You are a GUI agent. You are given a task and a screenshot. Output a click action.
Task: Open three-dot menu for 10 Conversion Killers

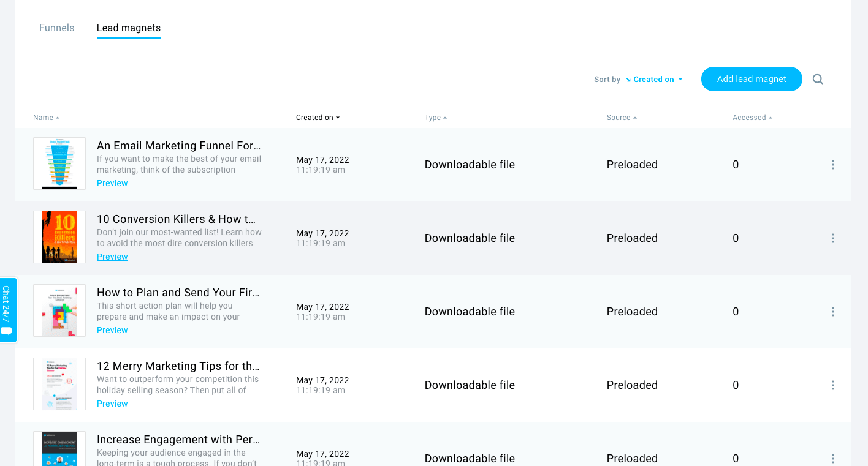[833, 238]
